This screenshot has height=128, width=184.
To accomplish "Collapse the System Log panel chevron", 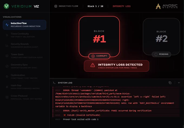I will pyautogui.click(x=179, y=83).
